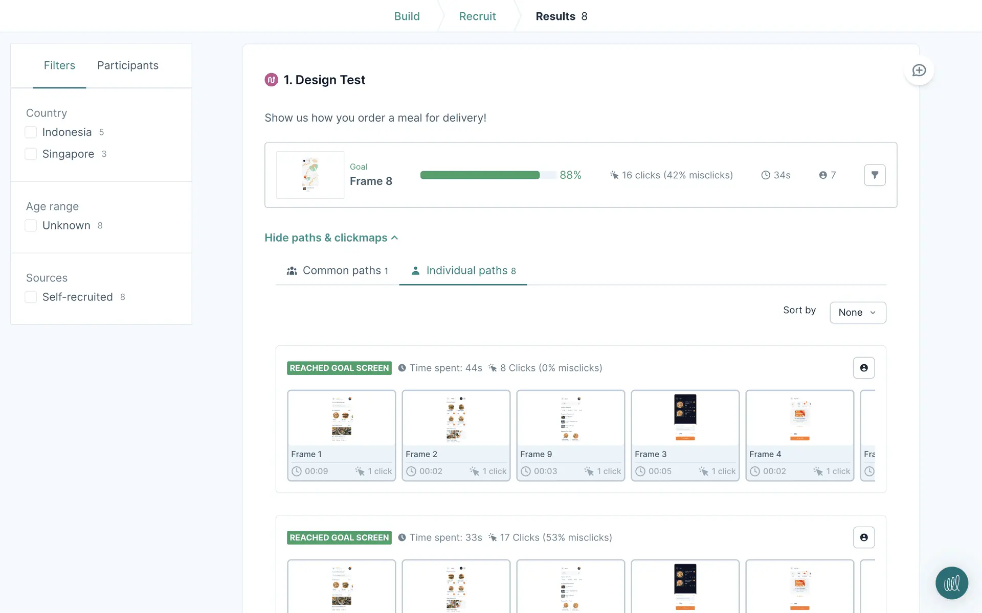
Task: Enable the Self-recruited source filter
Action: point(31,297)
